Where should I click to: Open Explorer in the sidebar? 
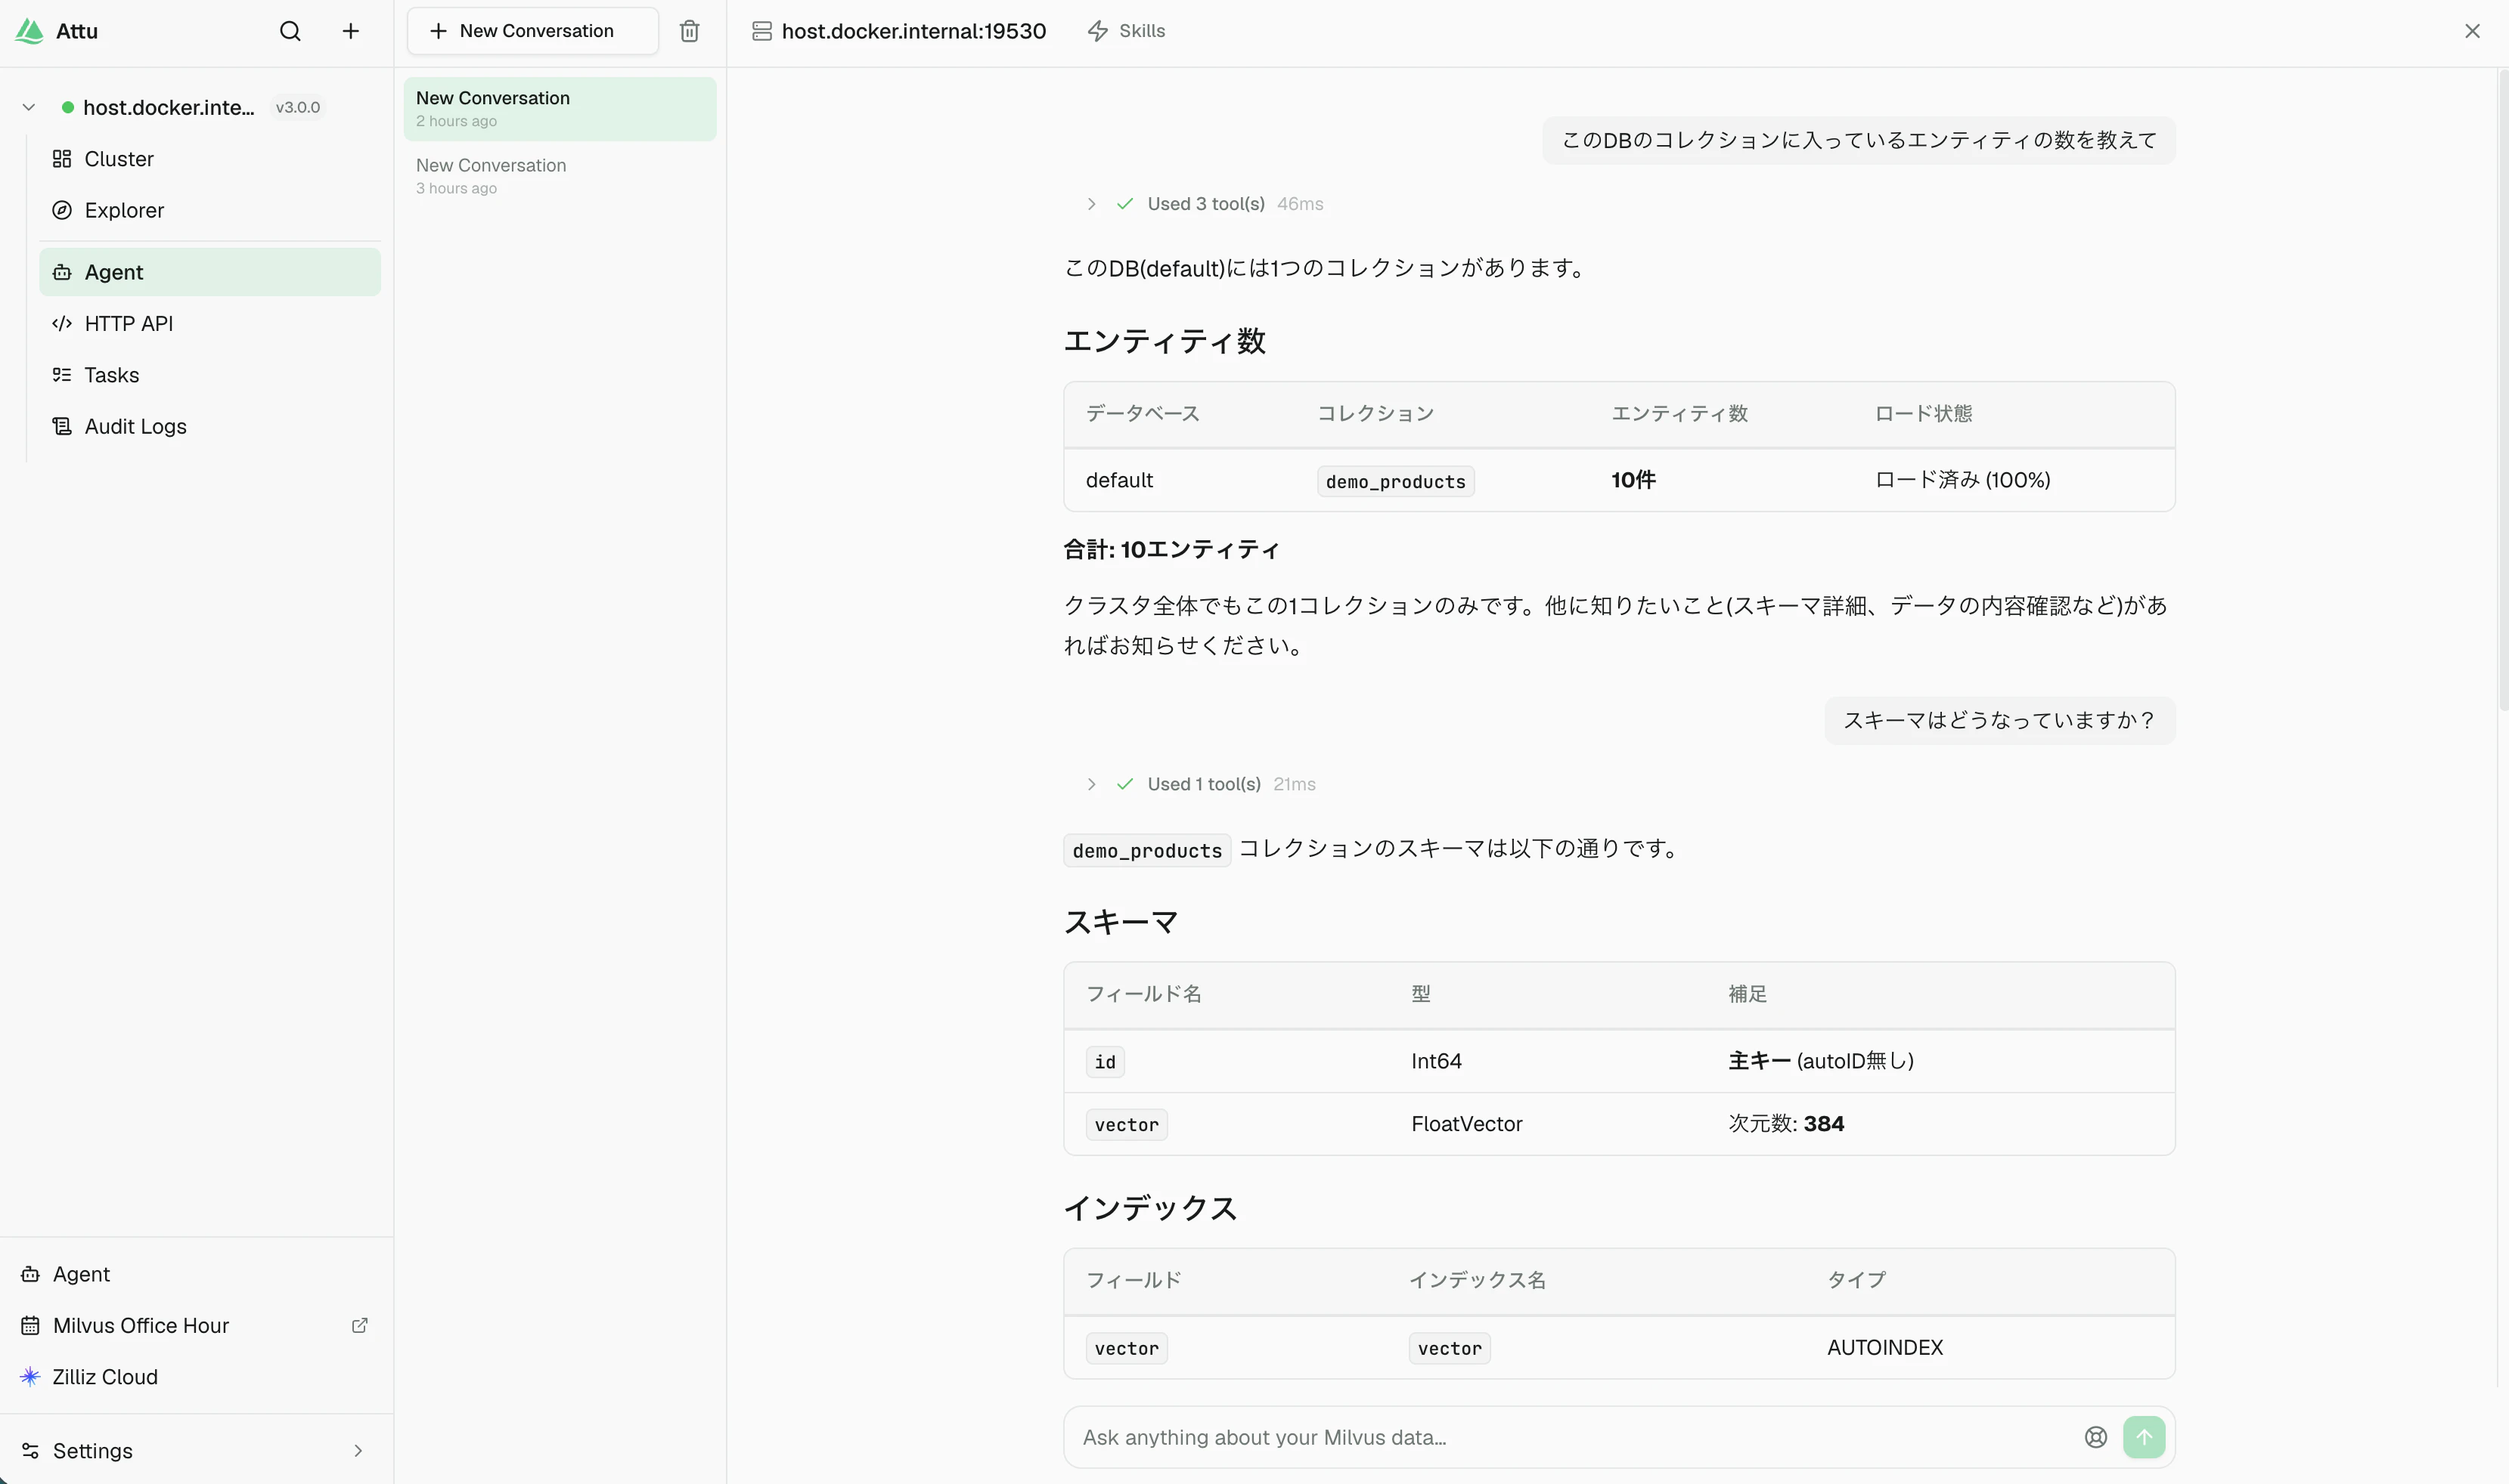210,210
